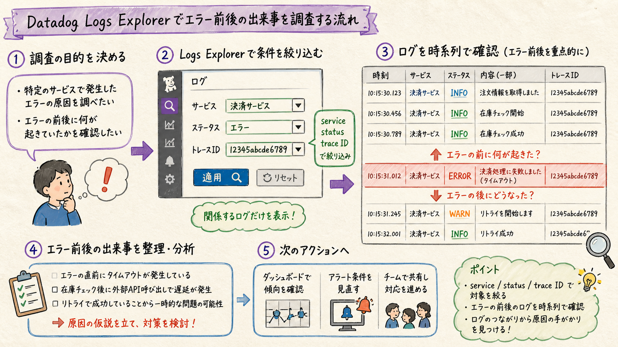Screen dimensions: 618x347
Task: Click the Datadog dog logo in sidebar
Action: pyautogui.click(x=170, y=84)
